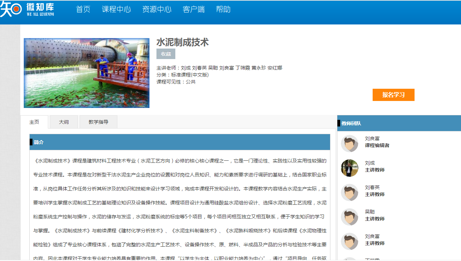The height and width of the screenshot is (261, 461).
Task: Switch to the 大纲 tab
Action: (64, 122)
